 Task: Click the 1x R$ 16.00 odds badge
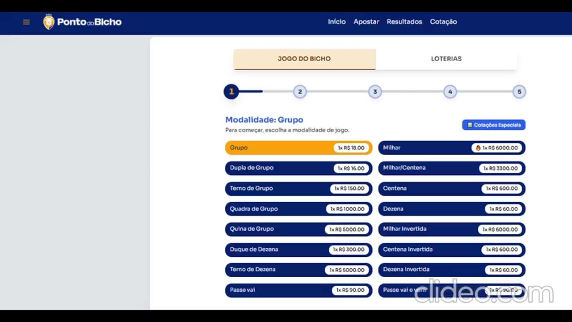[x=351, y=169]
